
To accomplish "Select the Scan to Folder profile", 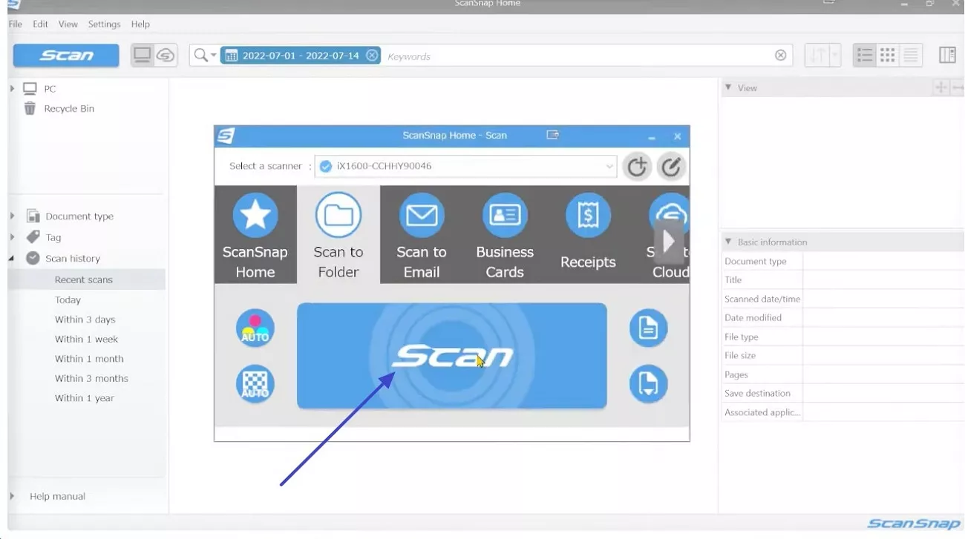I will (338, 234).
